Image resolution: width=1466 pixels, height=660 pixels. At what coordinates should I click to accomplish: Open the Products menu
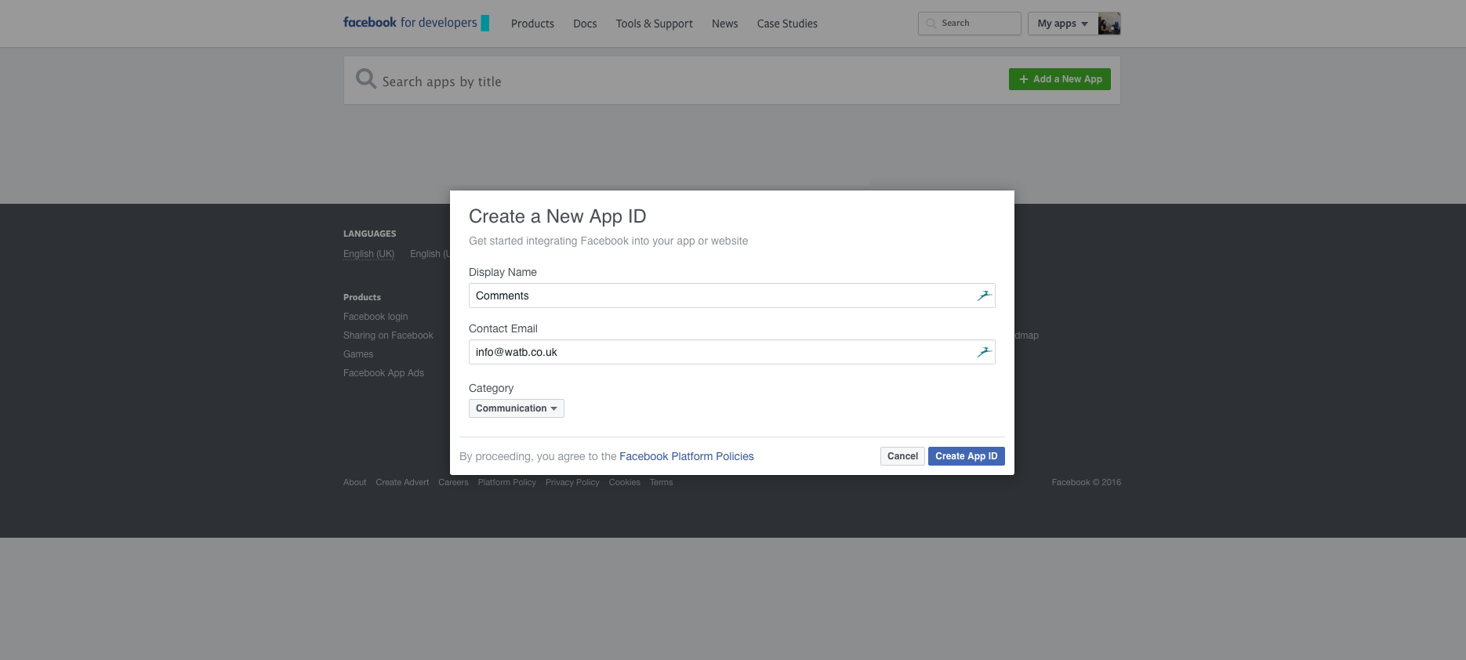[532, 24]
